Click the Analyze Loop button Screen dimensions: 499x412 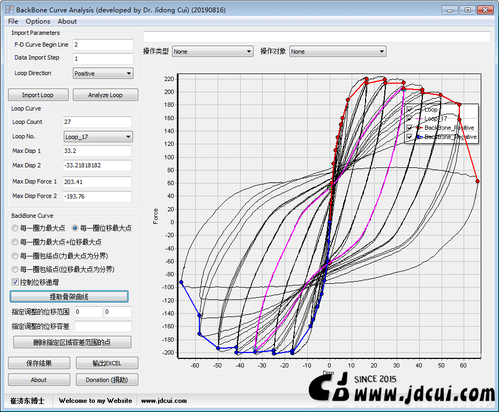106,95
